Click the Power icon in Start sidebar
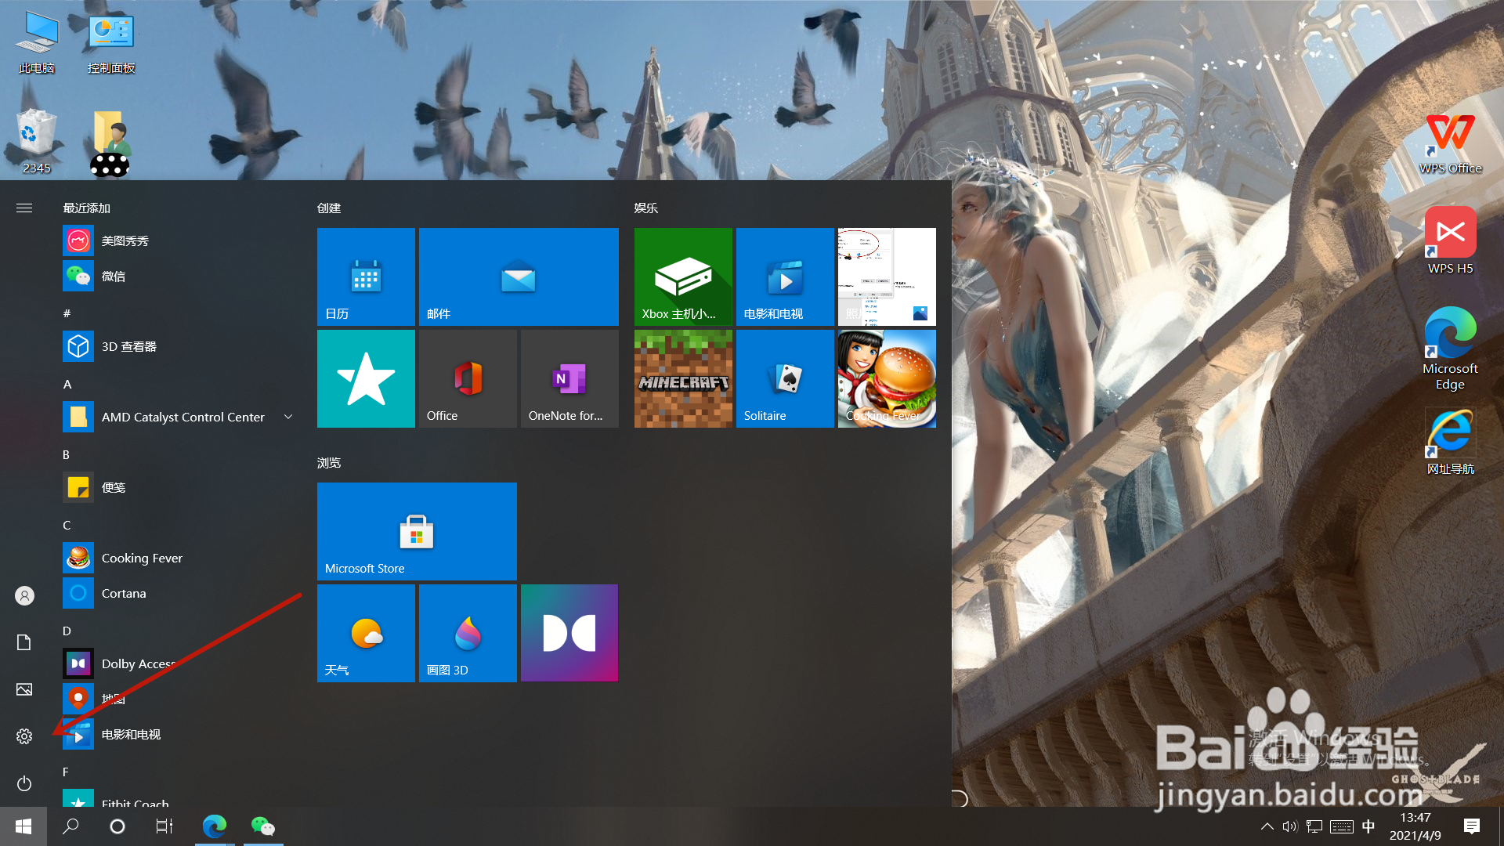The height and width of the screenshot is (846, 1504). pyautogui.click(x=24, y=783)
